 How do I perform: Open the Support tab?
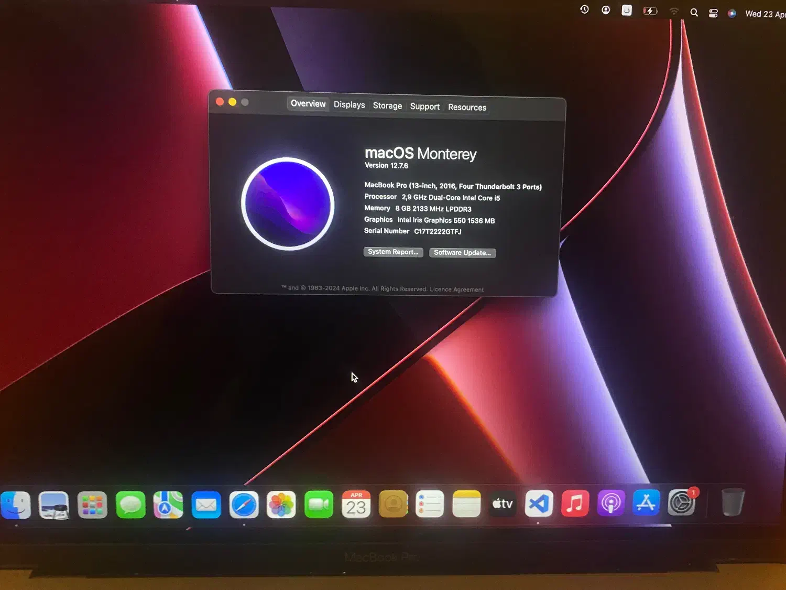pyautogui.click(x=424, y=106)
